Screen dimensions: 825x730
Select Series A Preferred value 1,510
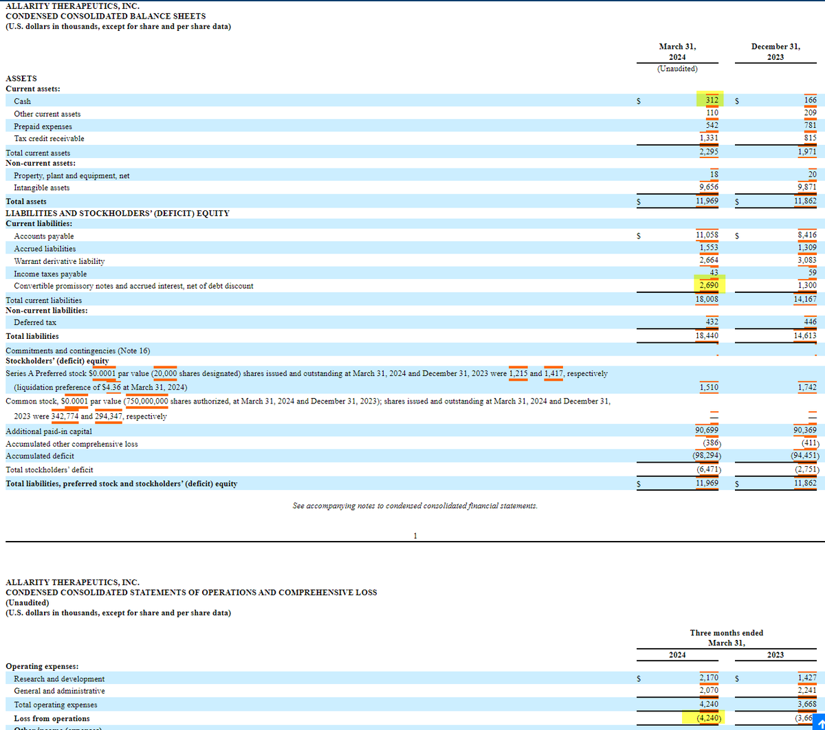708,388
